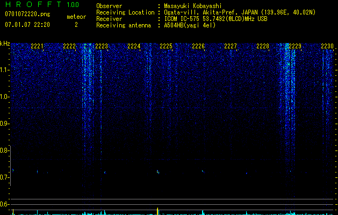Click the kHz axis unit label
Screen dimensions: 338x215
point(5,44)
